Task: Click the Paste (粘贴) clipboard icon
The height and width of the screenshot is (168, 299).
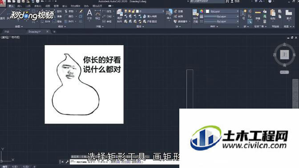Action: 273,15
